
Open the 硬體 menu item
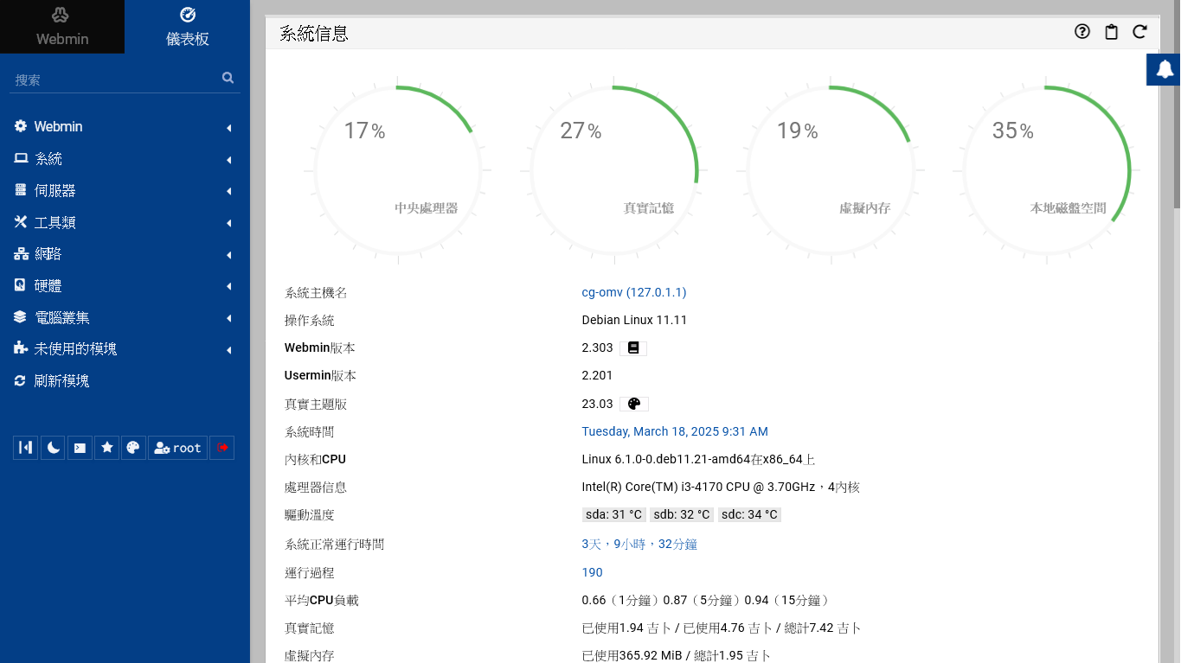coord(125,285)
